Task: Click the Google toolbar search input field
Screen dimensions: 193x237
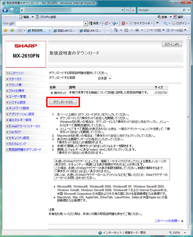Action: pos(50,23)
